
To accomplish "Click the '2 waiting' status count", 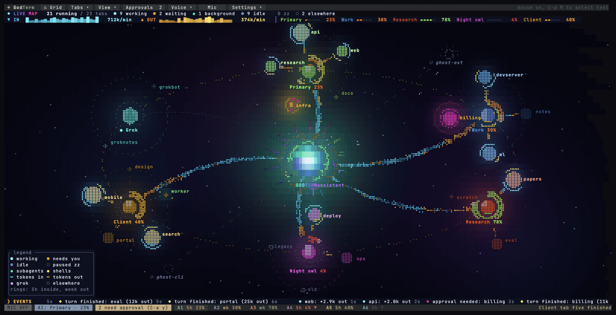I will pyautogui.click(x=169, y=14).
